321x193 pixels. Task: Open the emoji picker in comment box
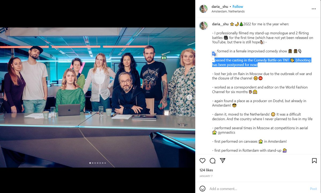202,188
